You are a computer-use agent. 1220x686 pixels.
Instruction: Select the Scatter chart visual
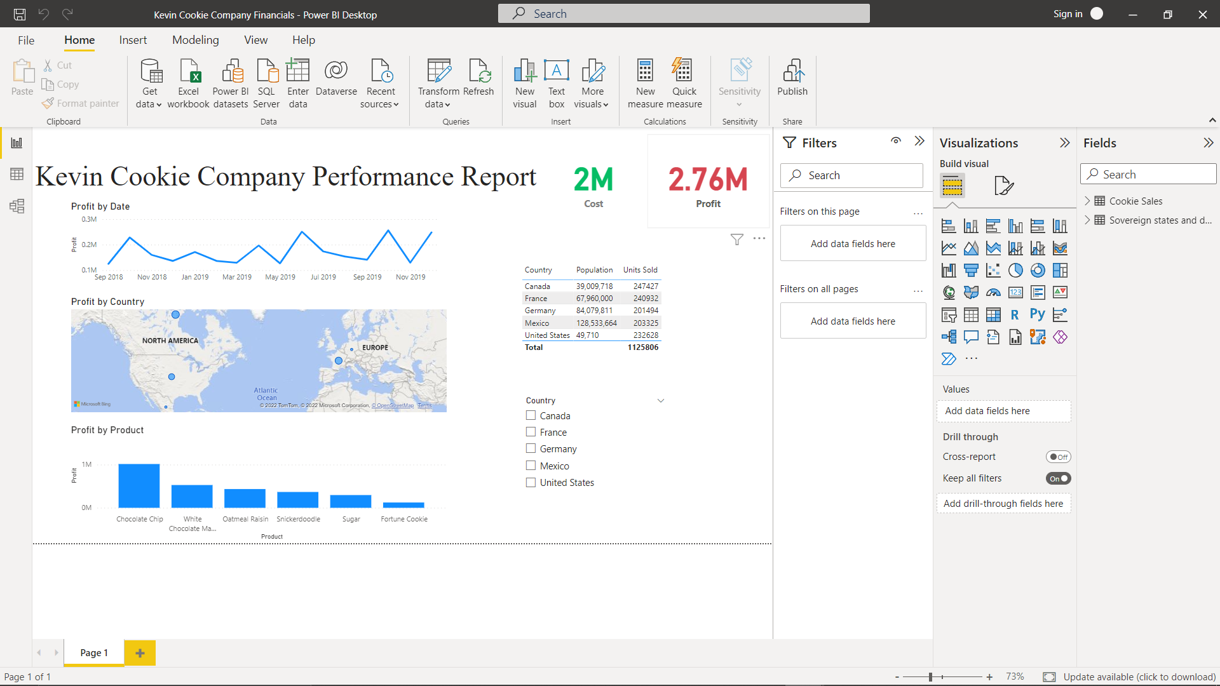coord(993,271)
